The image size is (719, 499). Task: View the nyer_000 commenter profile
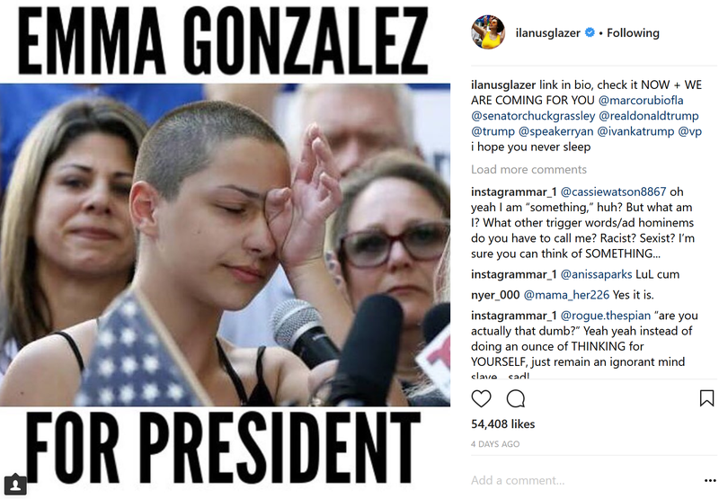(x=495, y=295)
